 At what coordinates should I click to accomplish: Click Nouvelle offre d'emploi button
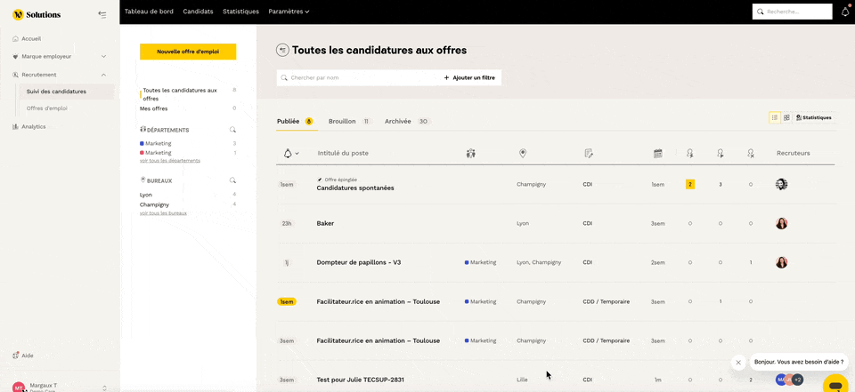[188, 52]
